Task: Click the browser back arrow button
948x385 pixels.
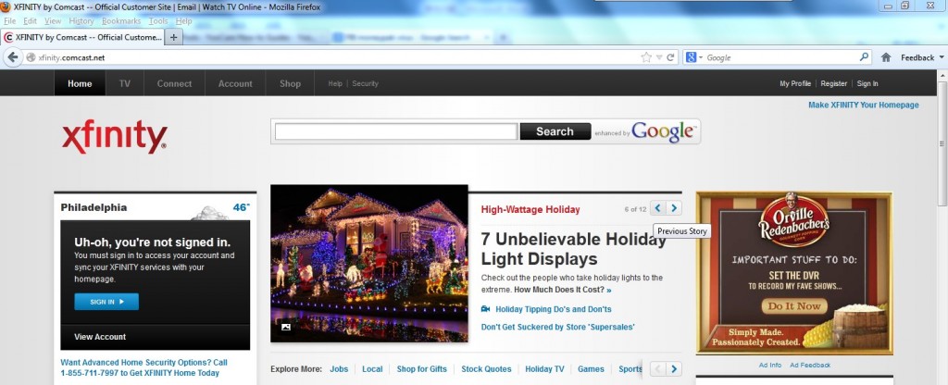Action: click(13, 57)
